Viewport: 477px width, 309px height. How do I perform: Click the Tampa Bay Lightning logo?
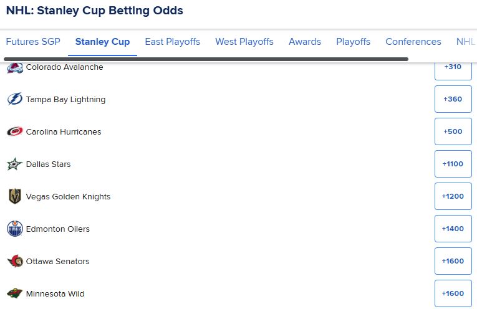click(15, 100)
